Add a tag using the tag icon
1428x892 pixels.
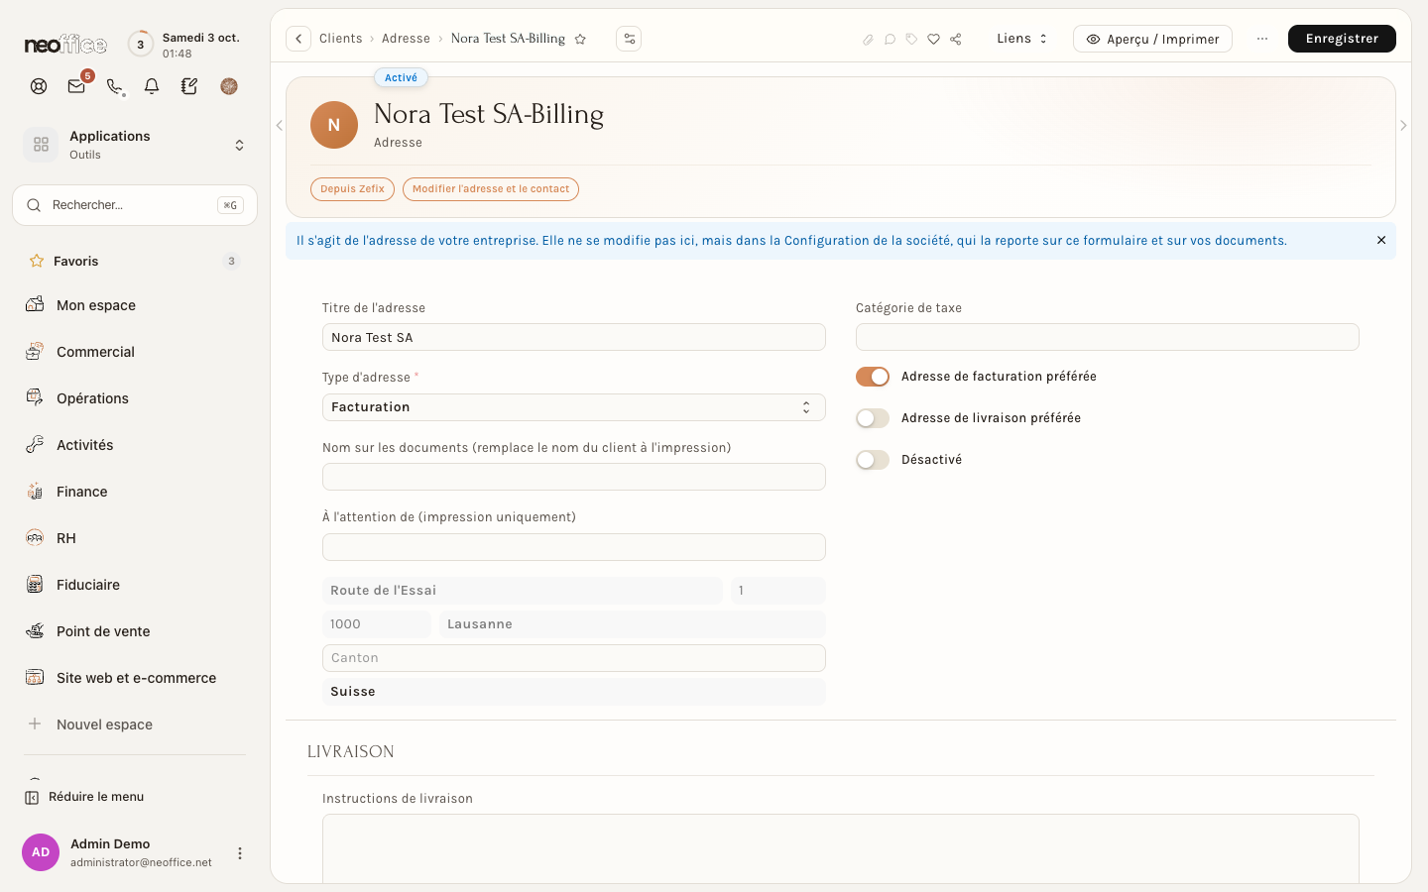pos(911,40)
